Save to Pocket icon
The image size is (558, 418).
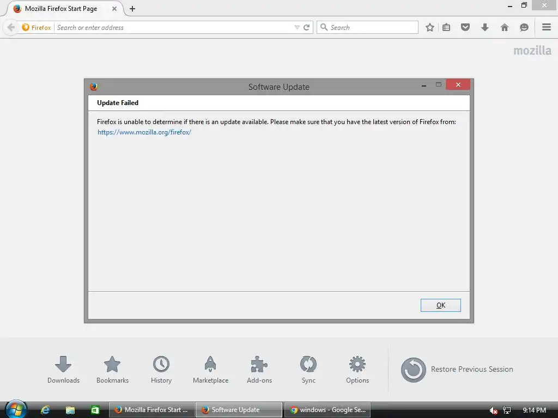(465, 27)
